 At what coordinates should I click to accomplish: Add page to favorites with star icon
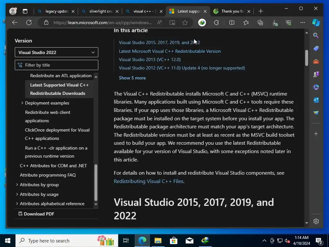185,23
